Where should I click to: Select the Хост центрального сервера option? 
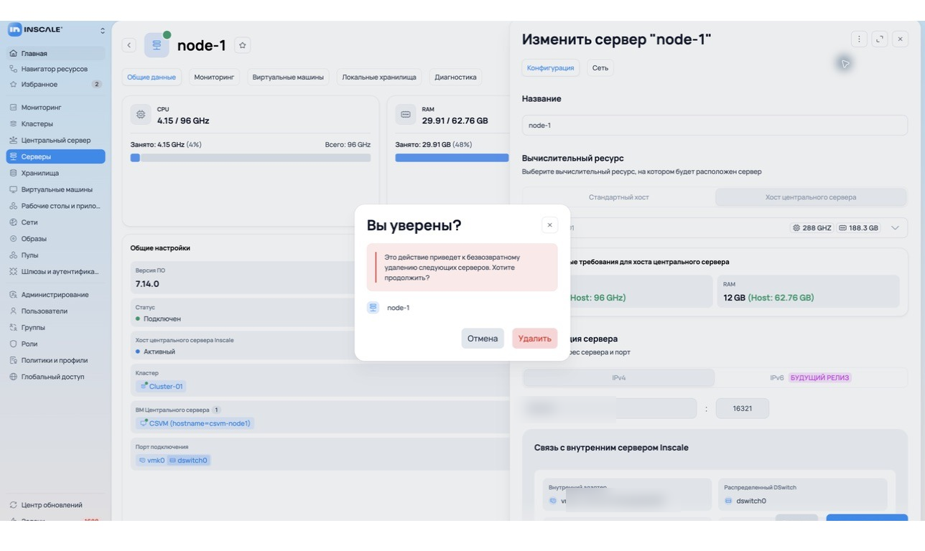tap(811, 197)
